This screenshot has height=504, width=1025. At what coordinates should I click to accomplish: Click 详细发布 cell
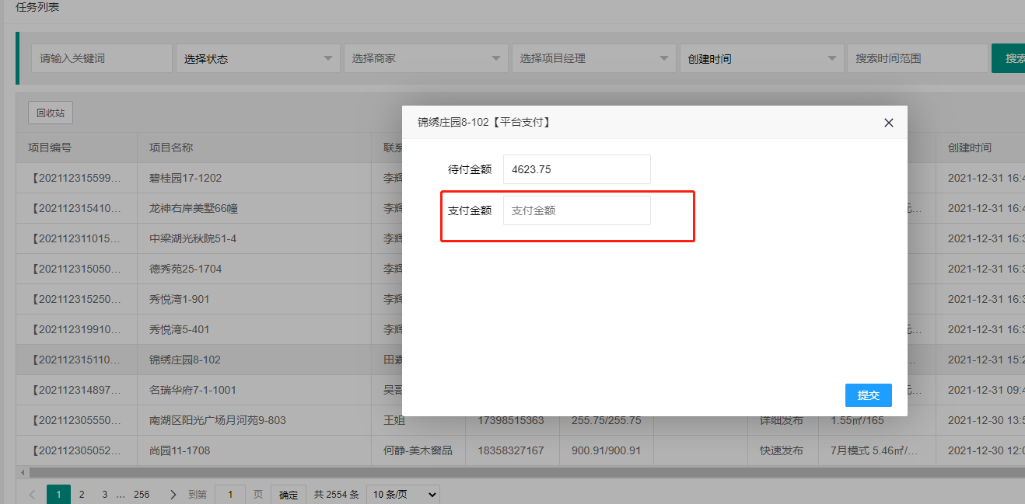pos(781,420)
